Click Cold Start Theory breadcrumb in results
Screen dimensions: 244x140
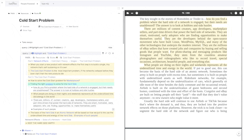tap(59, 61)
